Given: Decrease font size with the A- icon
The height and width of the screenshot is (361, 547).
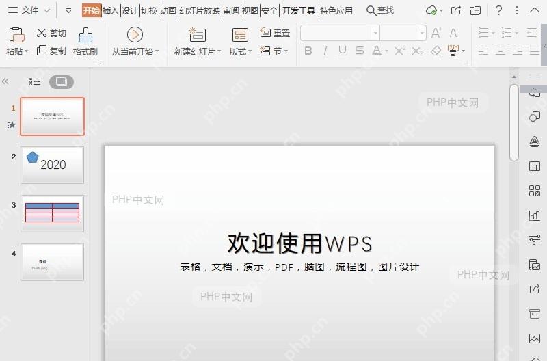Looking at the screenshot, I should 454,33.
